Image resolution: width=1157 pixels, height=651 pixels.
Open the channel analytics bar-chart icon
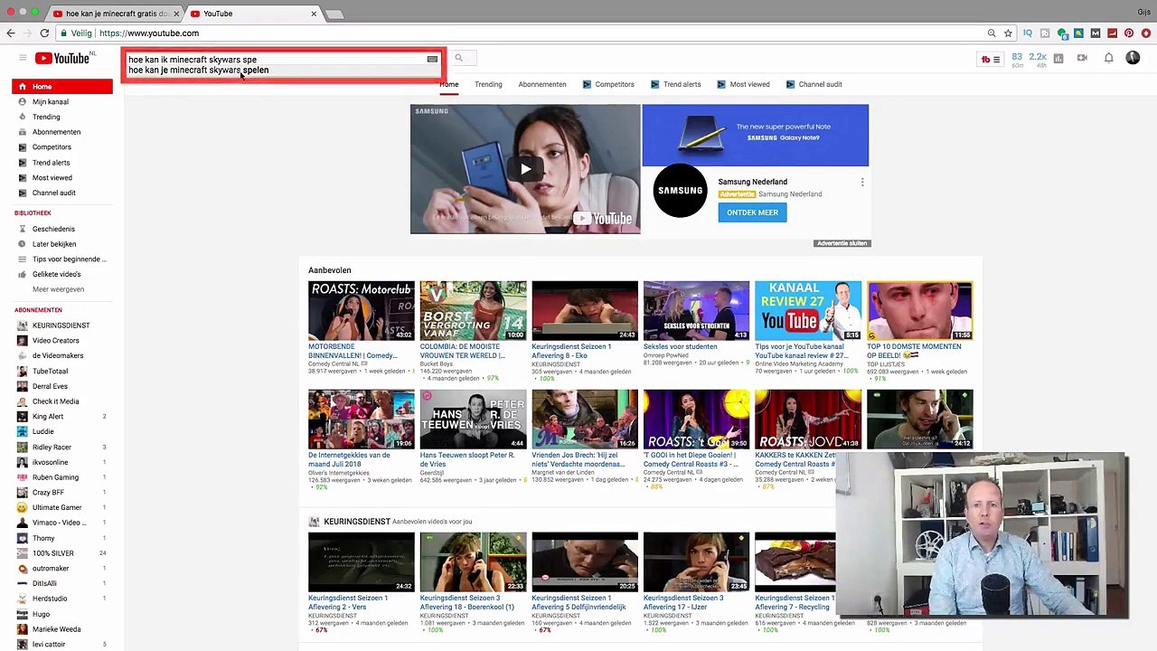coord(1058,58)
